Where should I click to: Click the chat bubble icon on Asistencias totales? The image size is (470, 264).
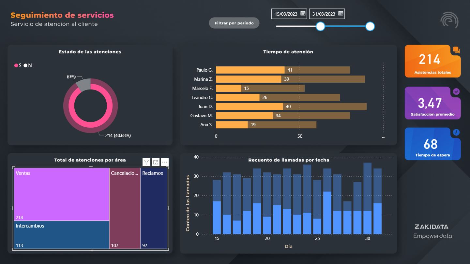click(456, 50)
